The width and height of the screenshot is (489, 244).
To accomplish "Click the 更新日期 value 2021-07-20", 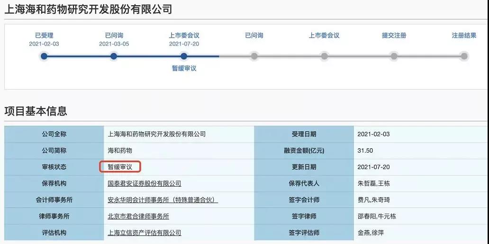I will [373, 167].
